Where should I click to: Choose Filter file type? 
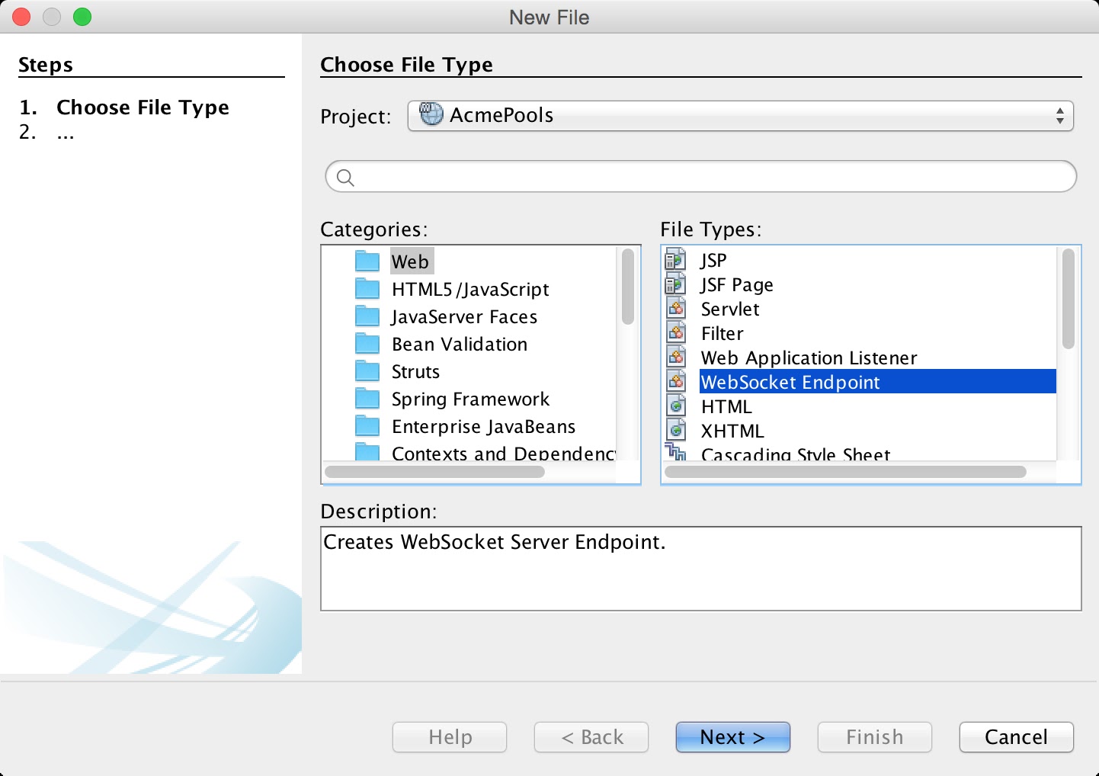coord(723,333)
